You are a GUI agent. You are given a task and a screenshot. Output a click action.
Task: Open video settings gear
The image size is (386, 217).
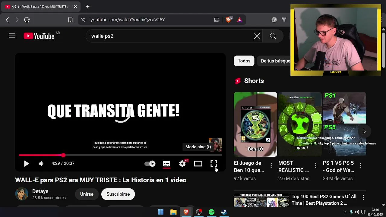182,164
